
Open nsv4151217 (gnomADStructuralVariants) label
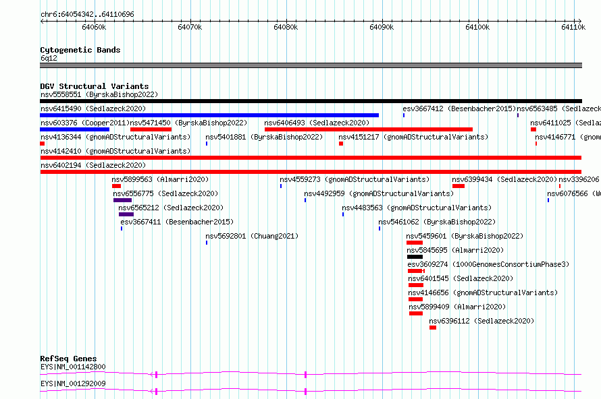(x=413, y=137)
